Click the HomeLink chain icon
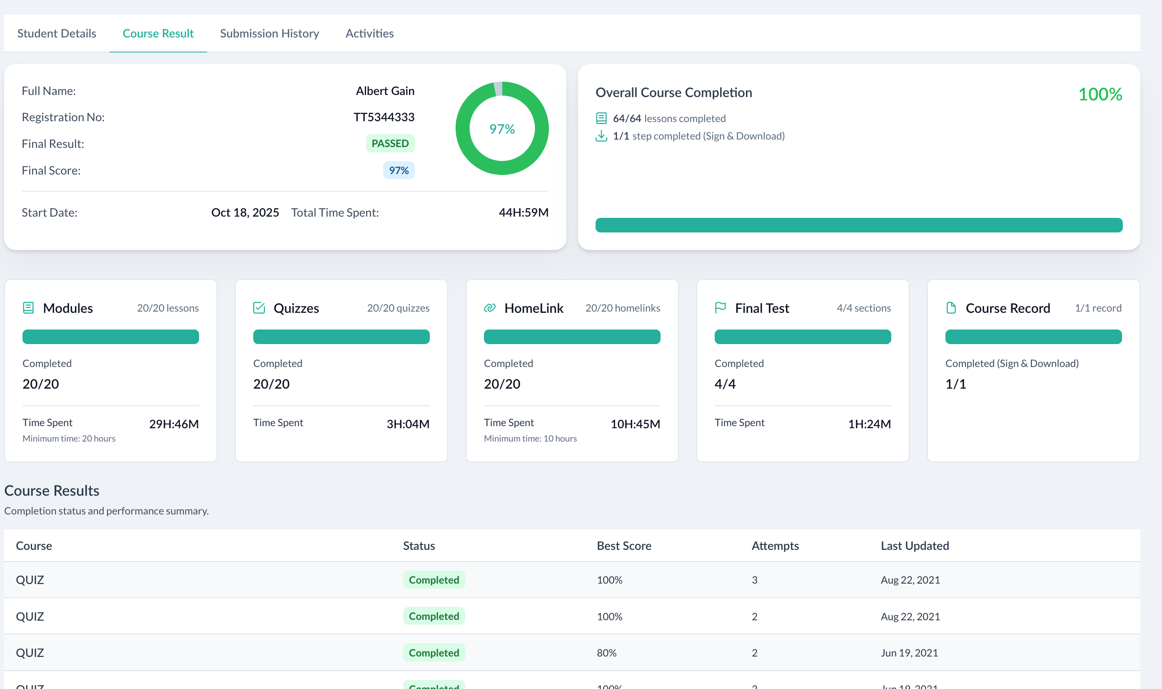The width and height of the screenshot is (1162, 689). pyautogui.click(x=489, y=308)
